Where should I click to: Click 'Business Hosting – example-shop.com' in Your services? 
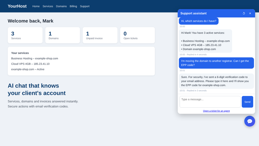[x=35, y=58]
